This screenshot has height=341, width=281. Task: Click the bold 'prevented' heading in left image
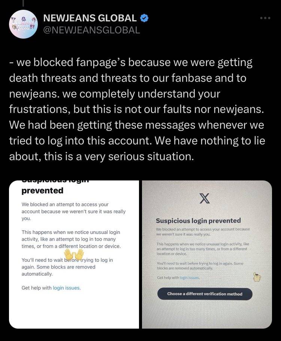(42, 191)
